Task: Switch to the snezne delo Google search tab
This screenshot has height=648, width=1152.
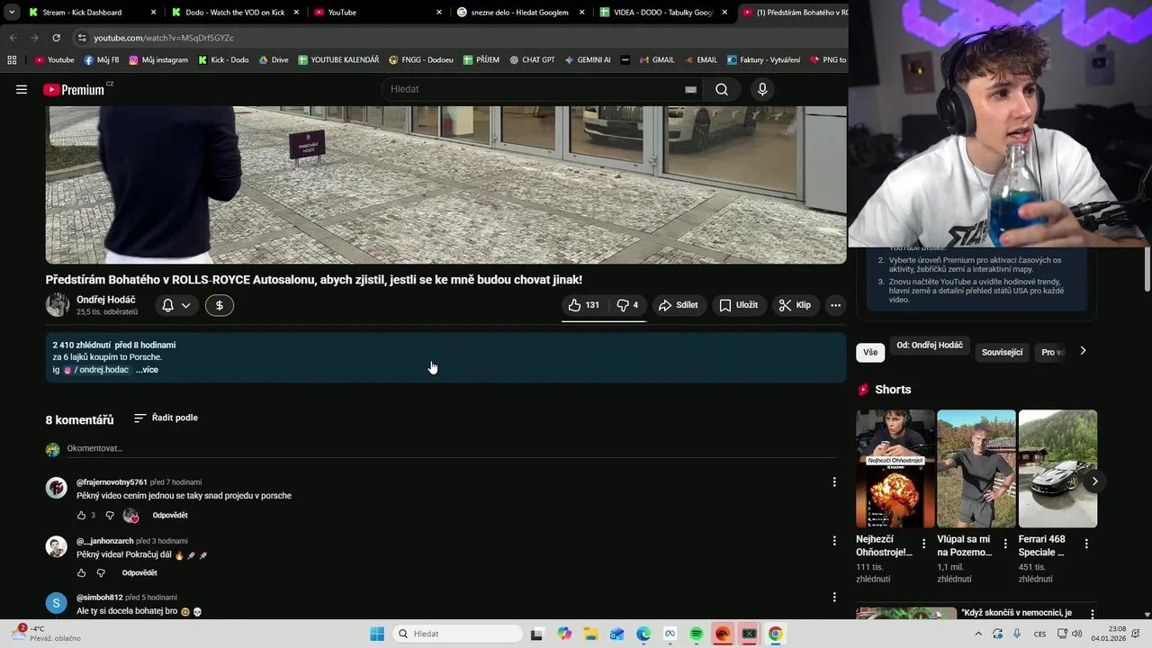Action: (520, 13)
